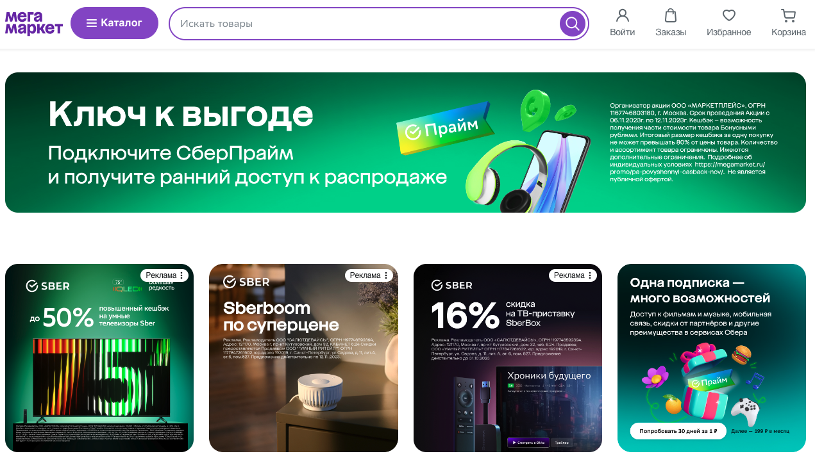Screen dimensions: 815x465
Task: Click the purple search magnifier button
Action: point(573,24)
